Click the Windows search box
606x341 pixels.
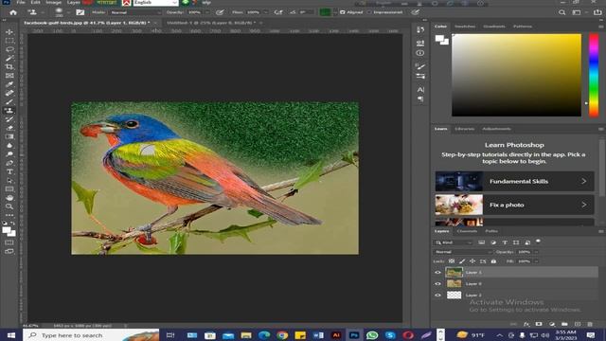91,335
